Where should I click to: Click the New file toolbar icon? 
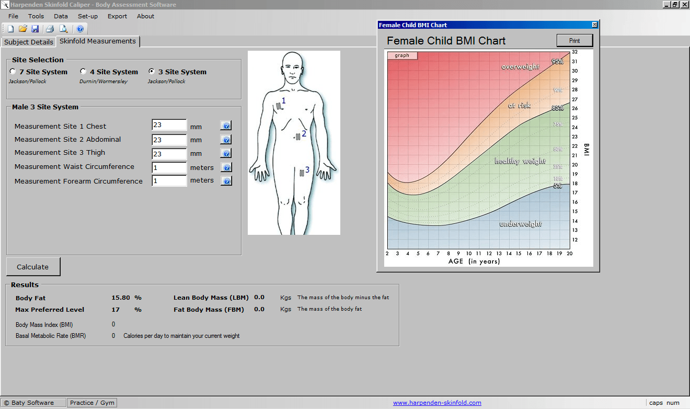pyautogui.click(x=10, y=29)
